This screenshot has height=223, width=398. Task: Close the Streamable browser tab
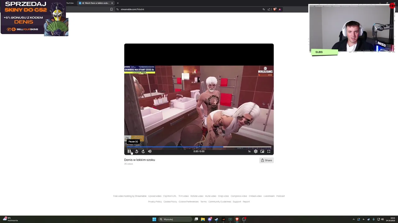tap(112, 3)
